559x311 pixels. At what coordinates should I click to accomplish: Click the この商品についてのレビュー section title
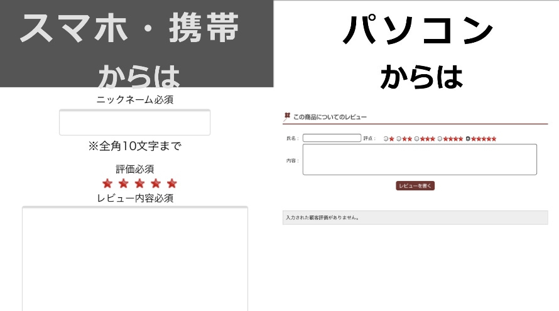(330, 117)
